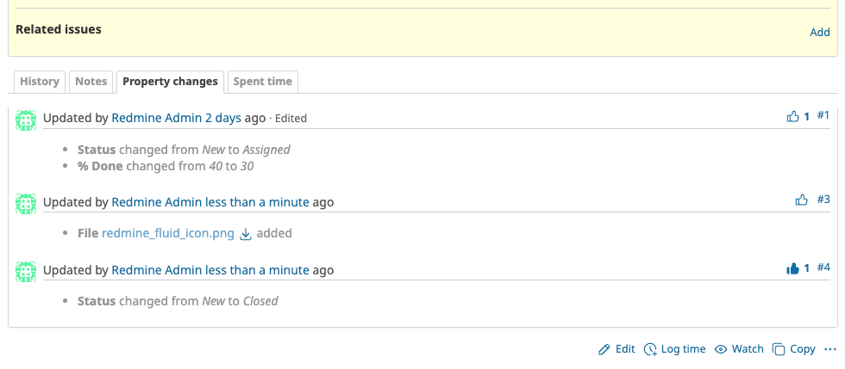Screen dimensions: 845x369
Task: Open the #1 journal anchor link
Action: [823, 115]
